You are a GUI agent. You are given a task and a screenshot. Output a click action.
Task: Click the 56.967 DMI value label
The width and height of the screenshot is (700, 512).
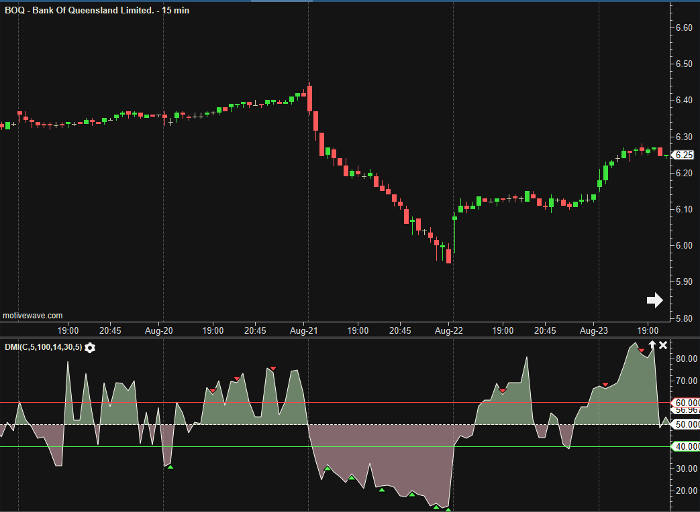click(686, 410)
